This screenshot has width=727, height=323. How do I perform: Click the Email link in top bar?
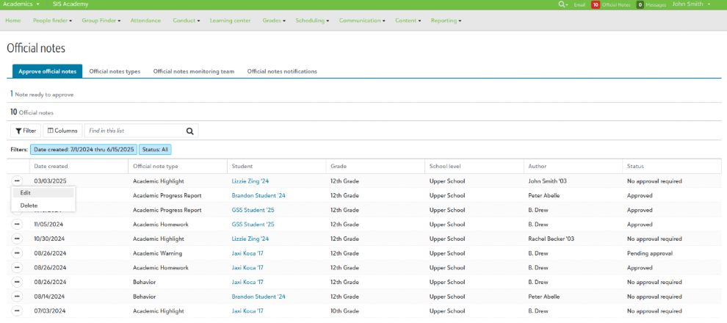click(x=579, y=4)
